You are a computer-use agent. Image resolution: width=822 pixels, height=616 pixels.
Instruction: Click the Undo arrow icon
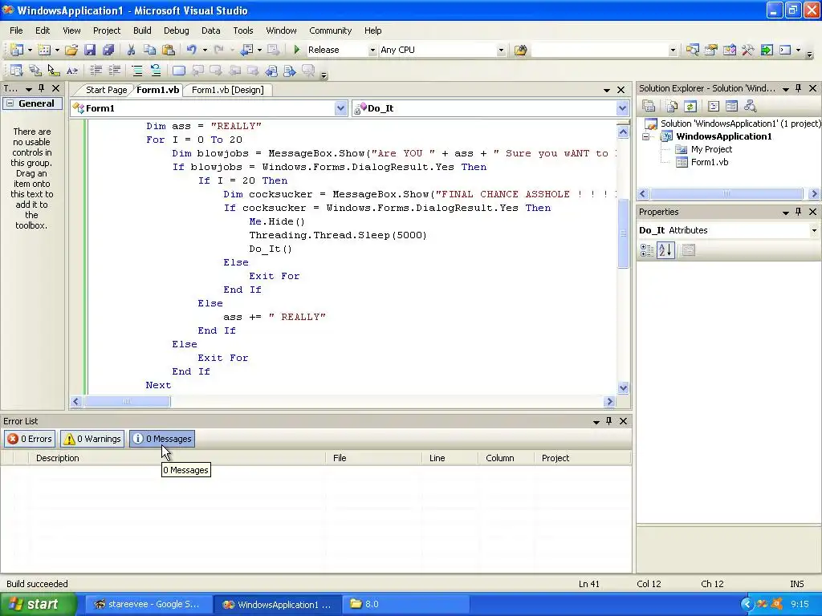[191, 50]
